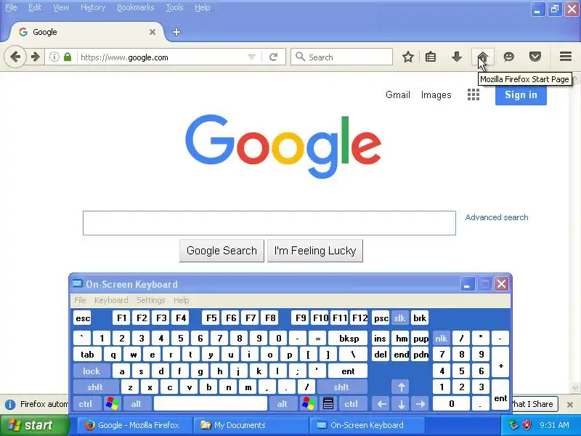Click the green padlock security icon

(68, 57)
